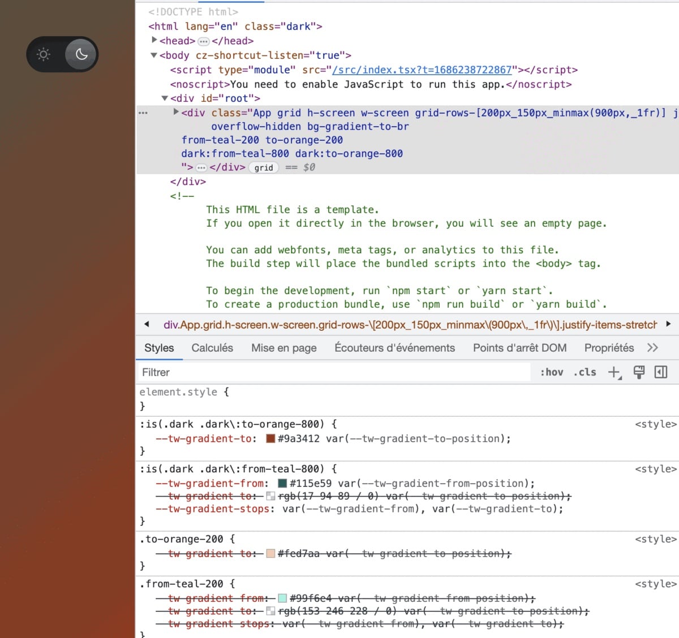
Task: Open the style source link for .from-teal-200 rule
Action: (656, 584)
